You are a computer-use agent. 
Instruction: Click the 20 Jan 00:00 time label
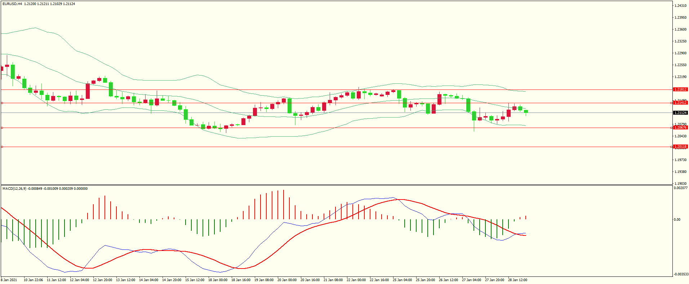tap(287, 280)
